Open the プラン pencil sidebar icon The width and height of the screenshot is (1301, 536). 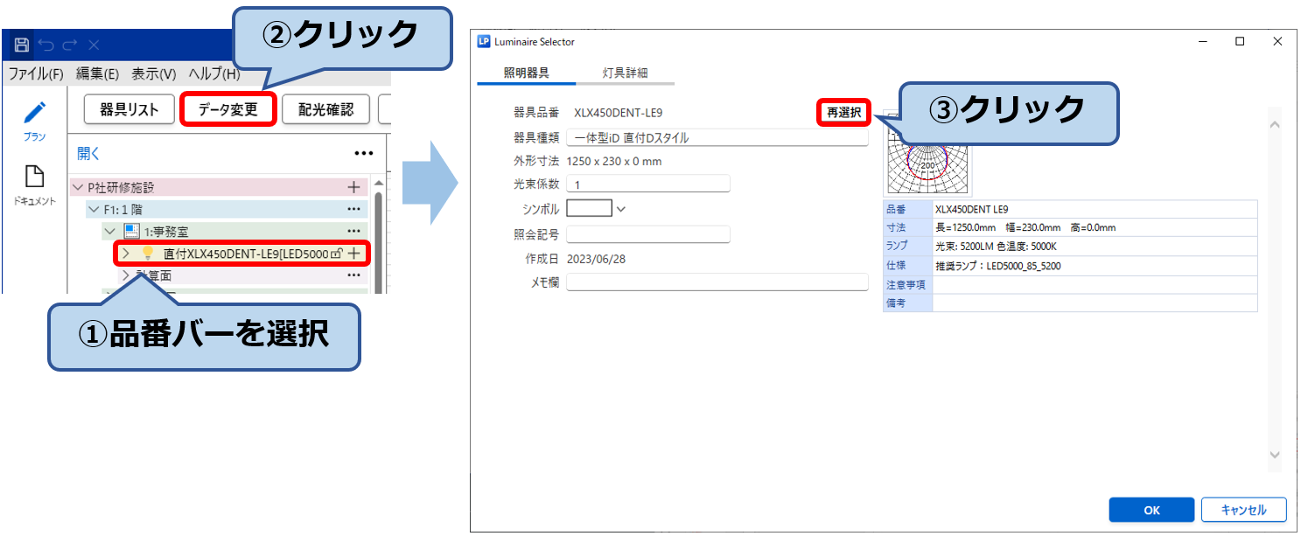pyautogui.click(x=34, y=120)
